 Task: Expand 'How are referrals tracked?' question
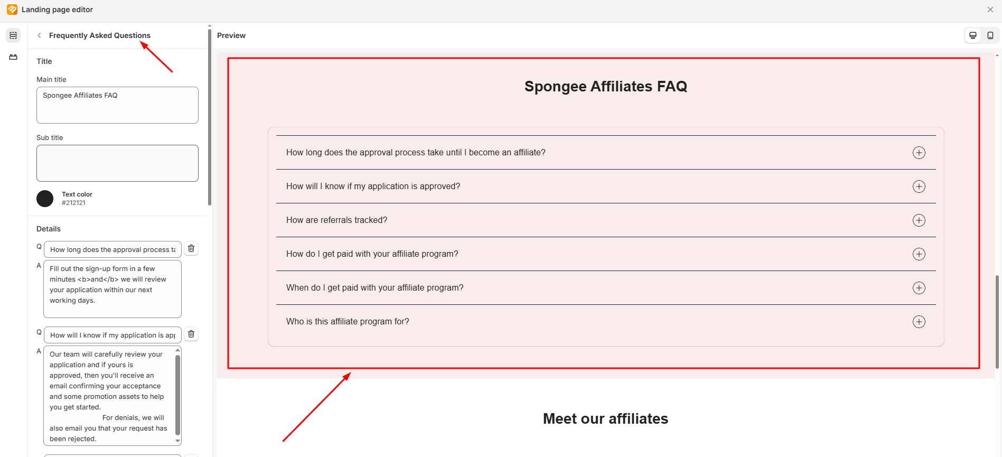(x=919, y=220)
